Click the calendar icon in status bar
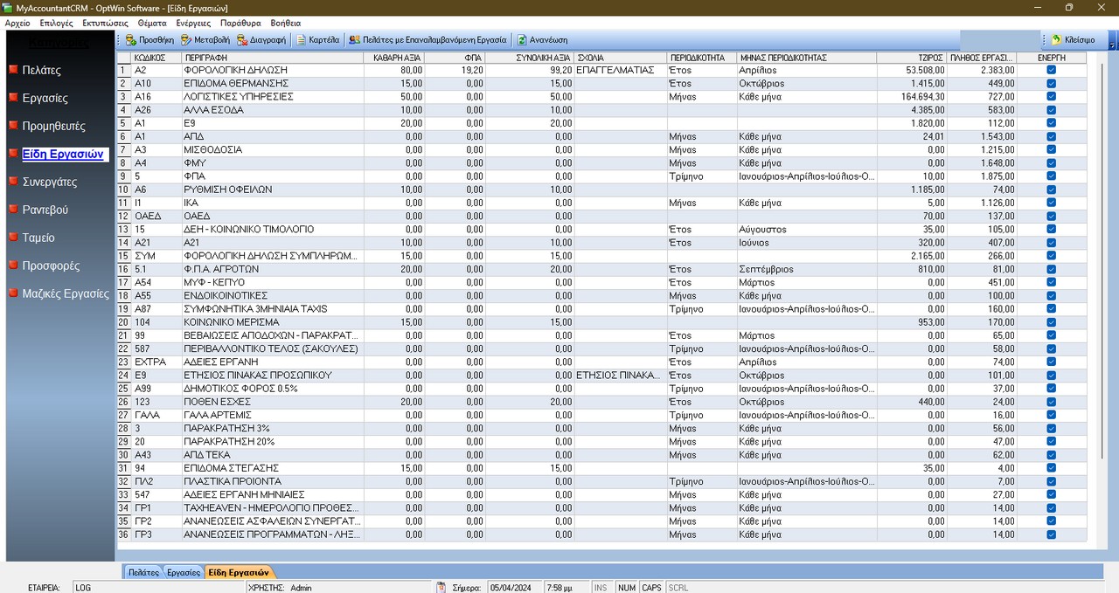Image resolution: width=1119 pixels, height=593 pixels. tap(441, 588)
